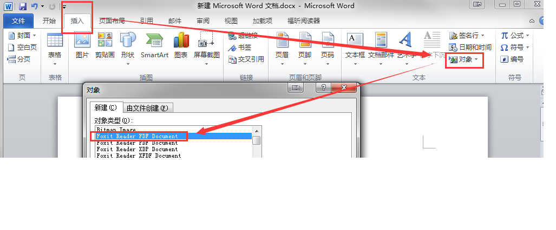This screenshot has height=230, width=556.
Task: Open the 文件 (File) tab
Action: click(x=18, y=21)
